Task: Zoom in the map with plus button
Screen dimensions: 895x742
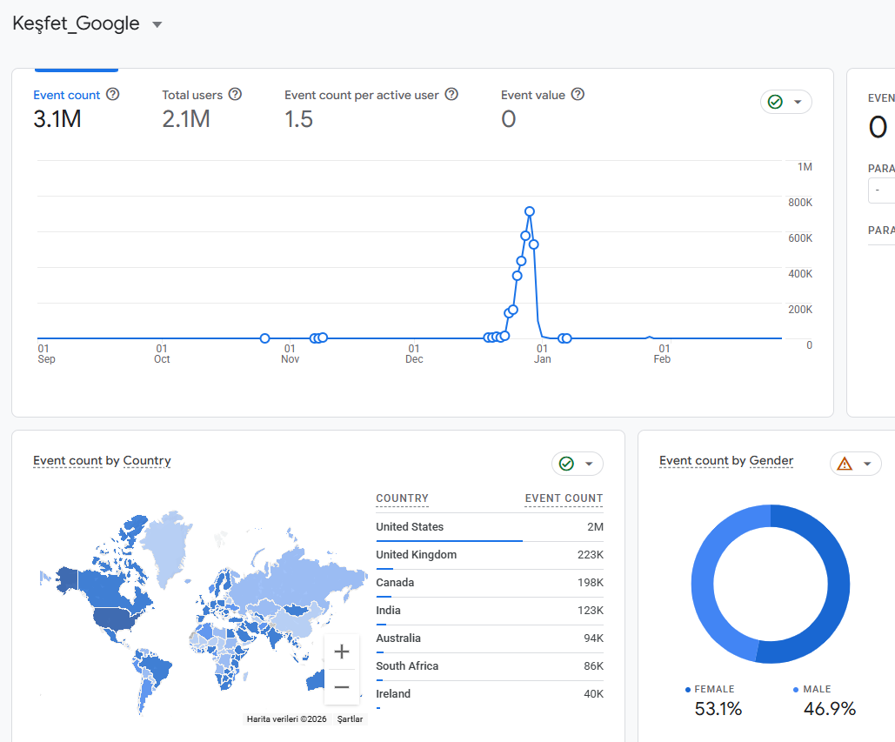Action: pos(341,652)
